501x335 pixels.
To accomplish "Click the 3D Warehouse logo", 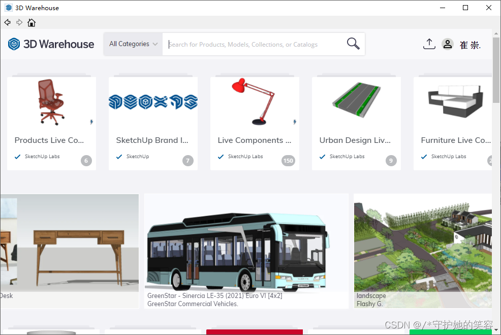I will coord(51,44).
